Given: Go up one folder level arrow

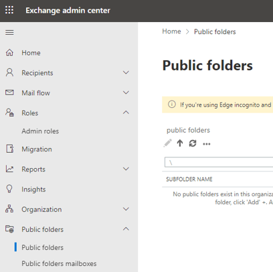Looking at the screenshot, I should (180, 143).
